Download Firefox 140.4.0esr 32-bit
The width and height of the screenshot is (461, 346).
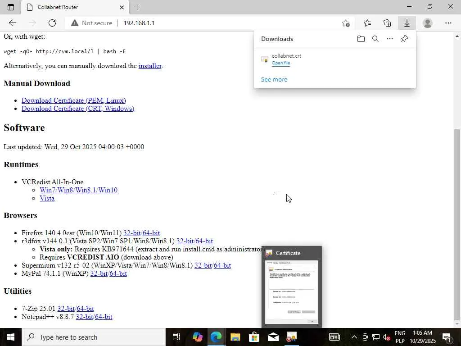[x=132, y=233]
